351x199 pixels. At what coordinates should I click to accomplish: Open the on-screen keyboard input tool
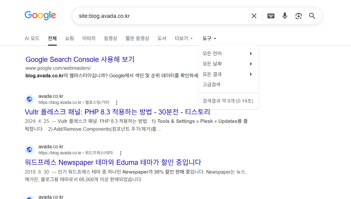tap(271, 16)
